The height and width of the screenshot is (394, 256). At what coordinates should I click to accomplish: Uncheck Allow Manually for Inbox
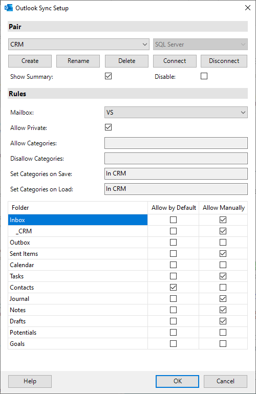click(x=223, y=220)
